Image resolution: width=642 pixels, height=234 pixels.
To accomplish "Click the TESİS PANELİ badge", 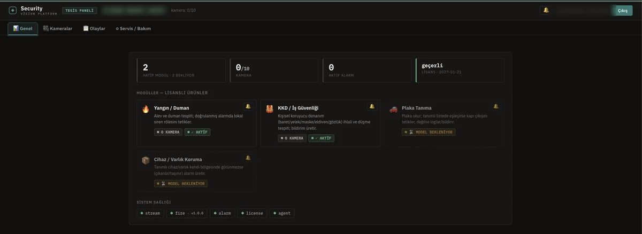I will (80, 10).
